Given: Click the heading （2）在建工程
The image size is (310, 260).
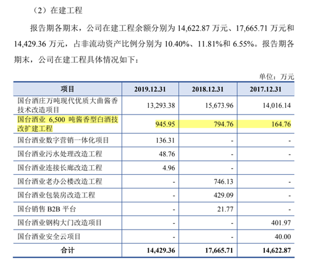Looking at the screenshot, I should (57, 10).
